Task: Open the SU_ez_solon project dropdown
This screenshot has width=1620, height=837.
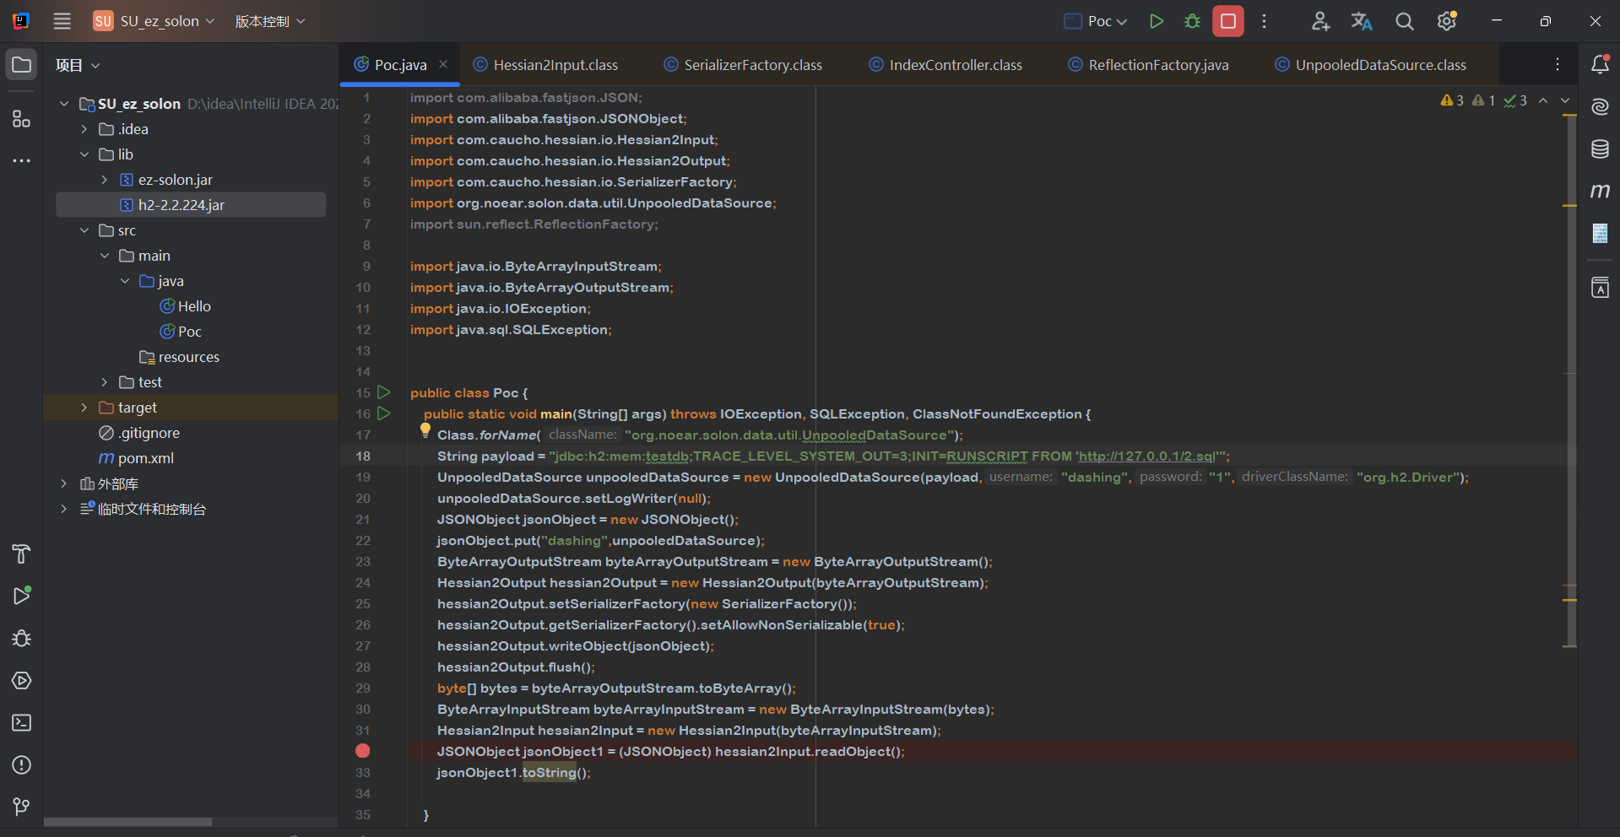Action: [x=154, y=21]
